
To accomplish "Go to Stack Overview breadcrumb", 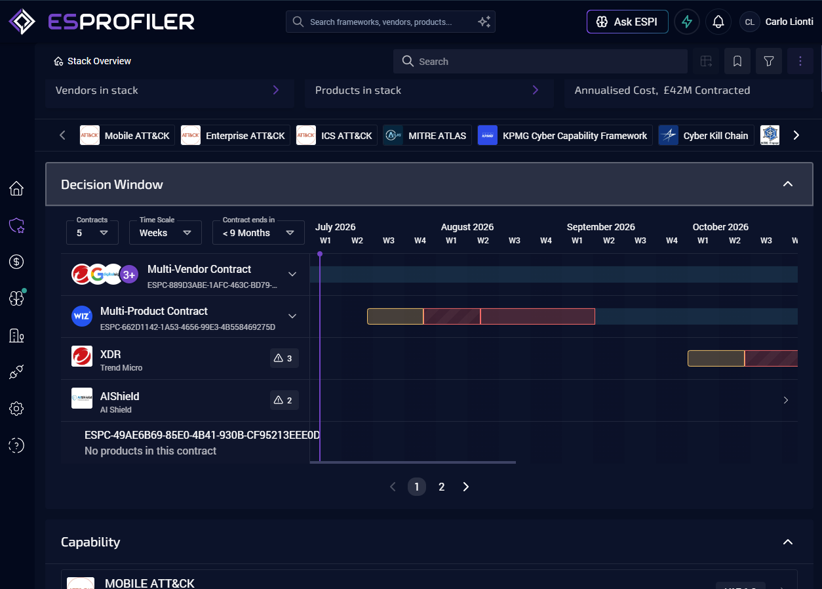I will (x=92, y=61).
